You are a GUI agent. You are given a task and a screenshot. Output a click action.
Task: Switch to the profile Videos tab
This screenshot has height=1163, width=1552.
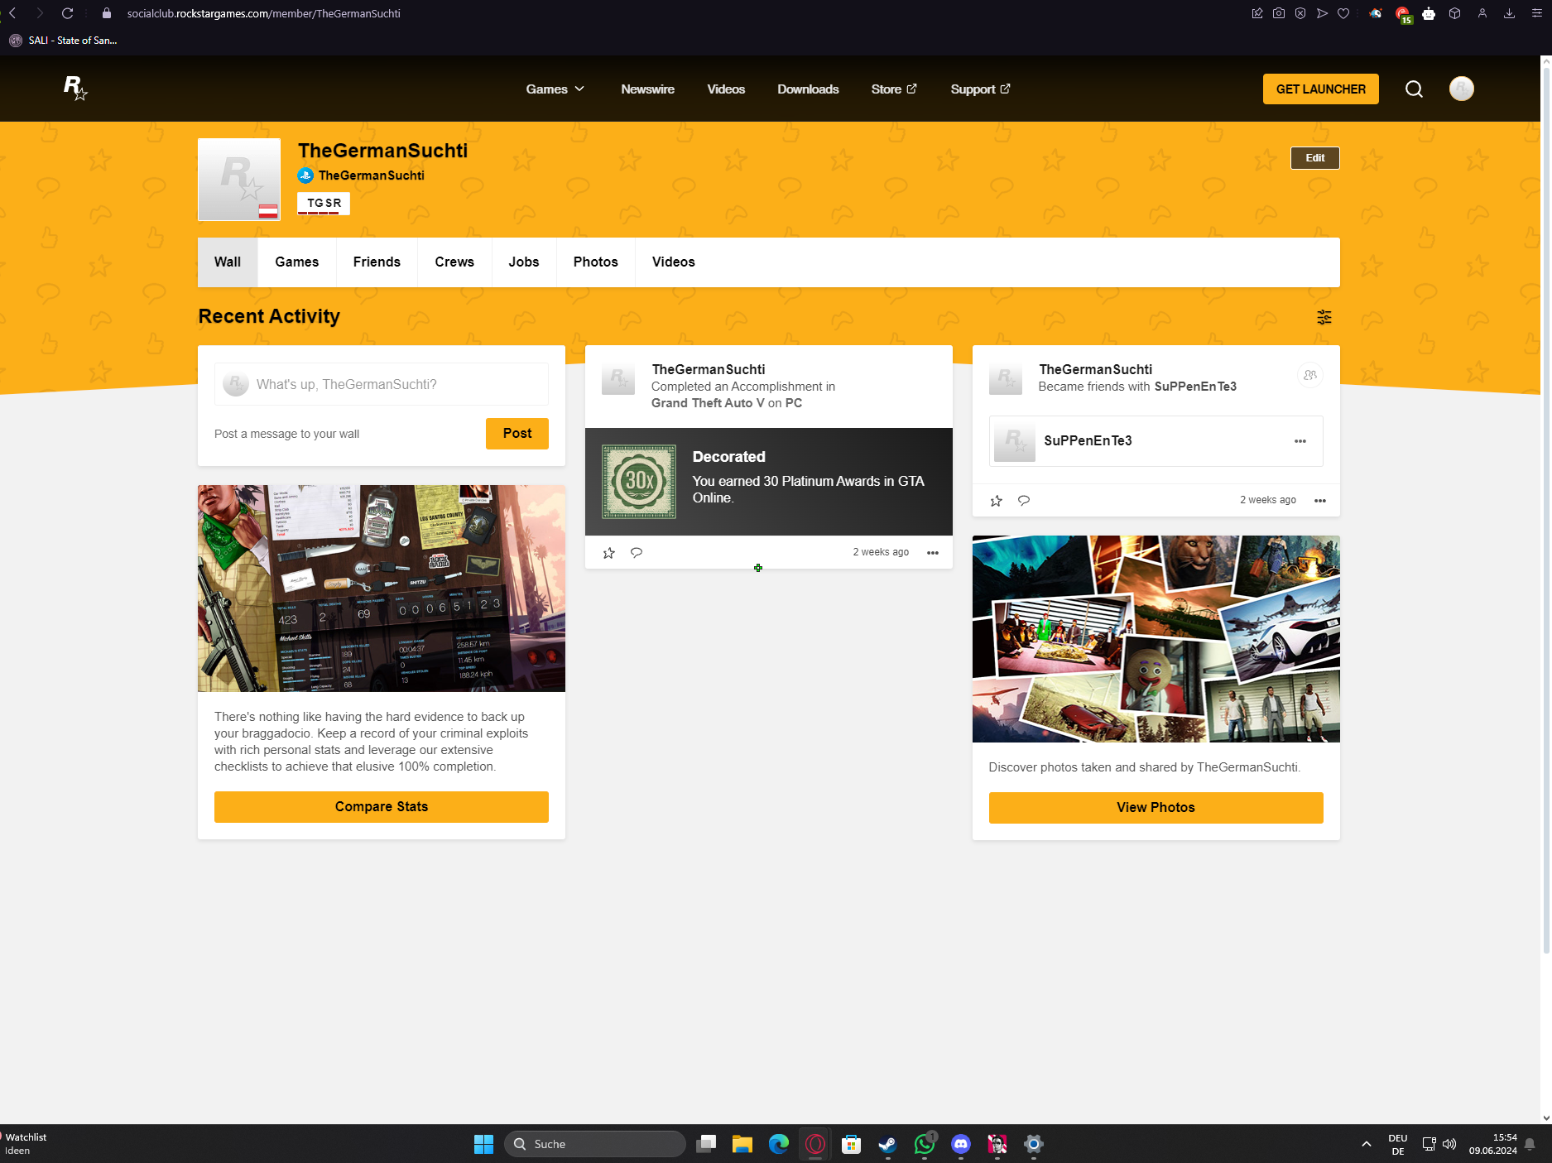[674, 262]
